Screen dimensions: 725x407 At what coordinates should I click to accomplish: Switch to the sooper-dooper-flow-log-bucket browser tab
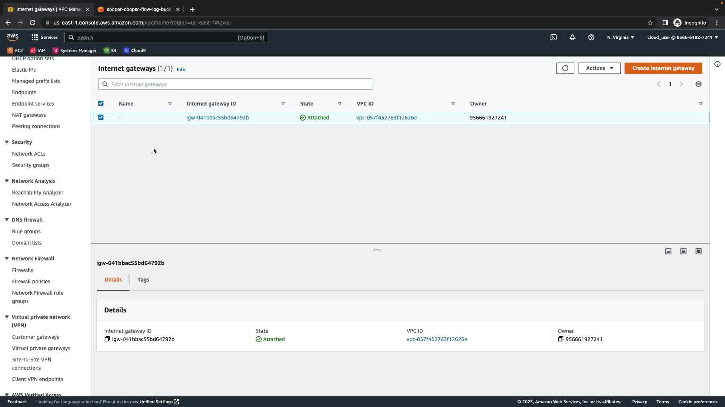click(x=138, y=9)
